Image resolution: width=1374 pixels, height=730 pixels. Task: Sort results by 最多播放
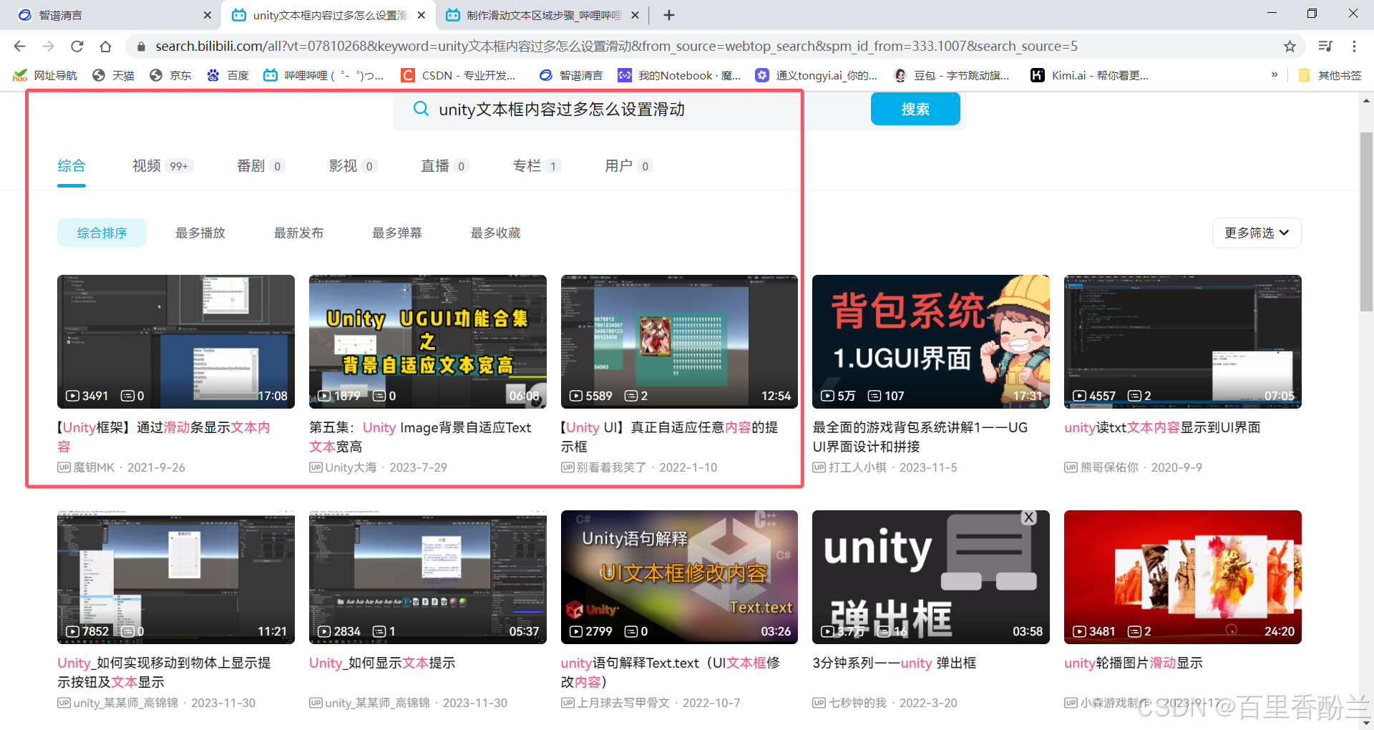click(200, 233)
